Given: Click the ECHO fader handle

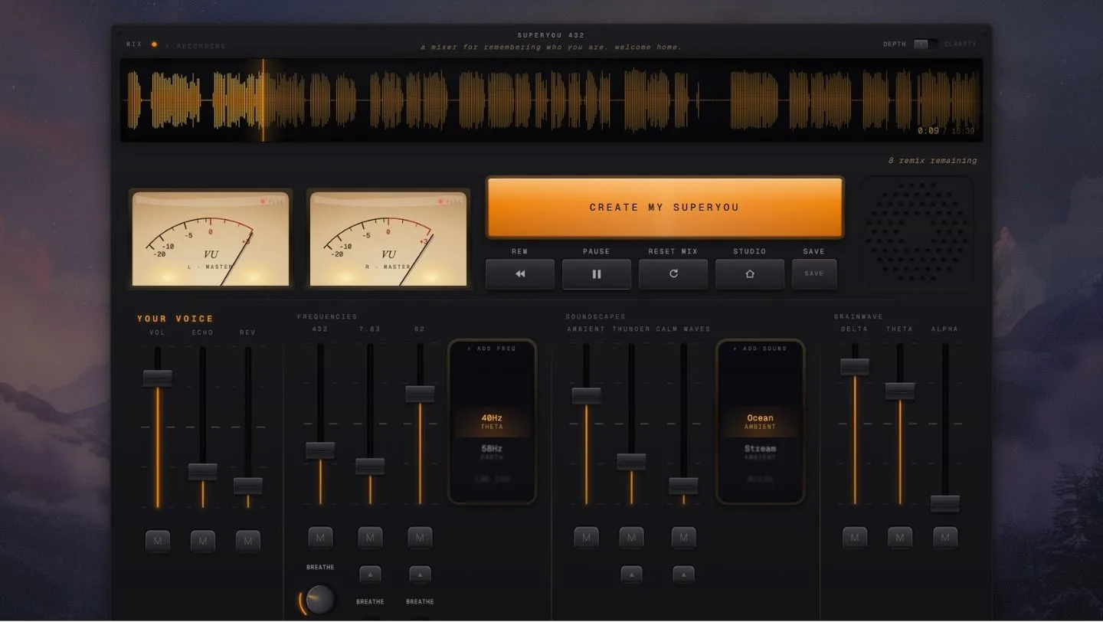Looking at the screenshot, I should 203,472.
